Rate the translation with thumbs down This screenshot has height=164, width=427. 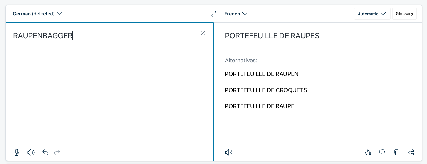[x=382, y=152]
